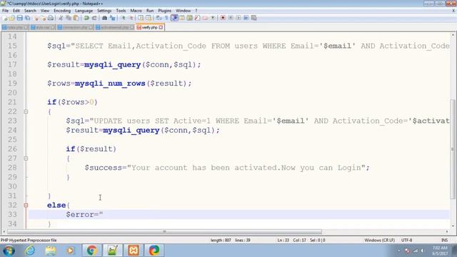Click the Open file toolbar icon
This screenshot has width=457, height=257.
point(12,18)
